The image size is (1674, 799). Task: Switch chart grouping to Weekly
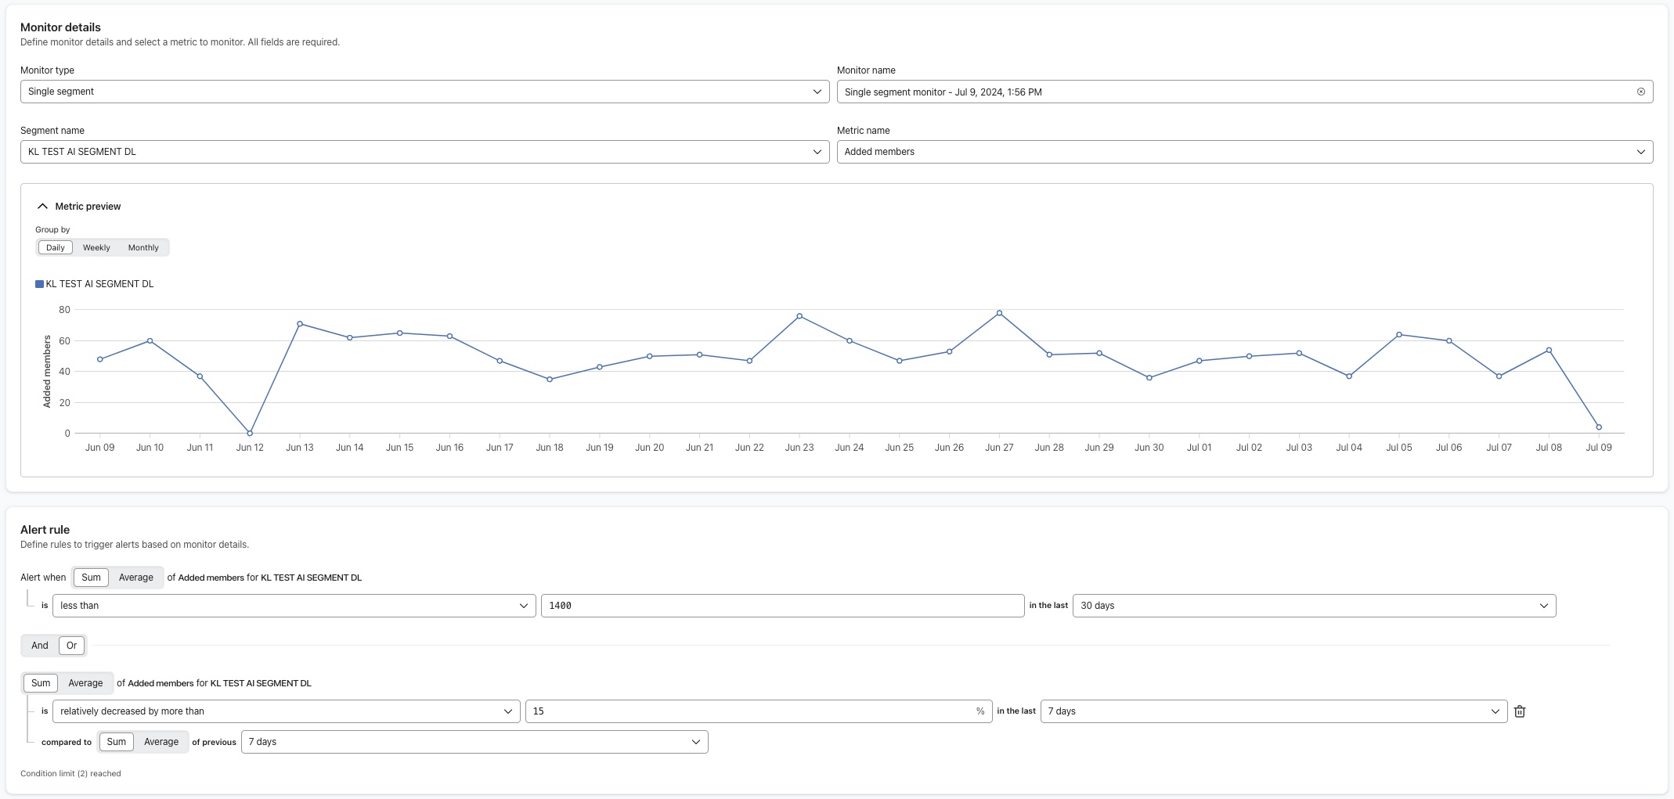(96, 247)
